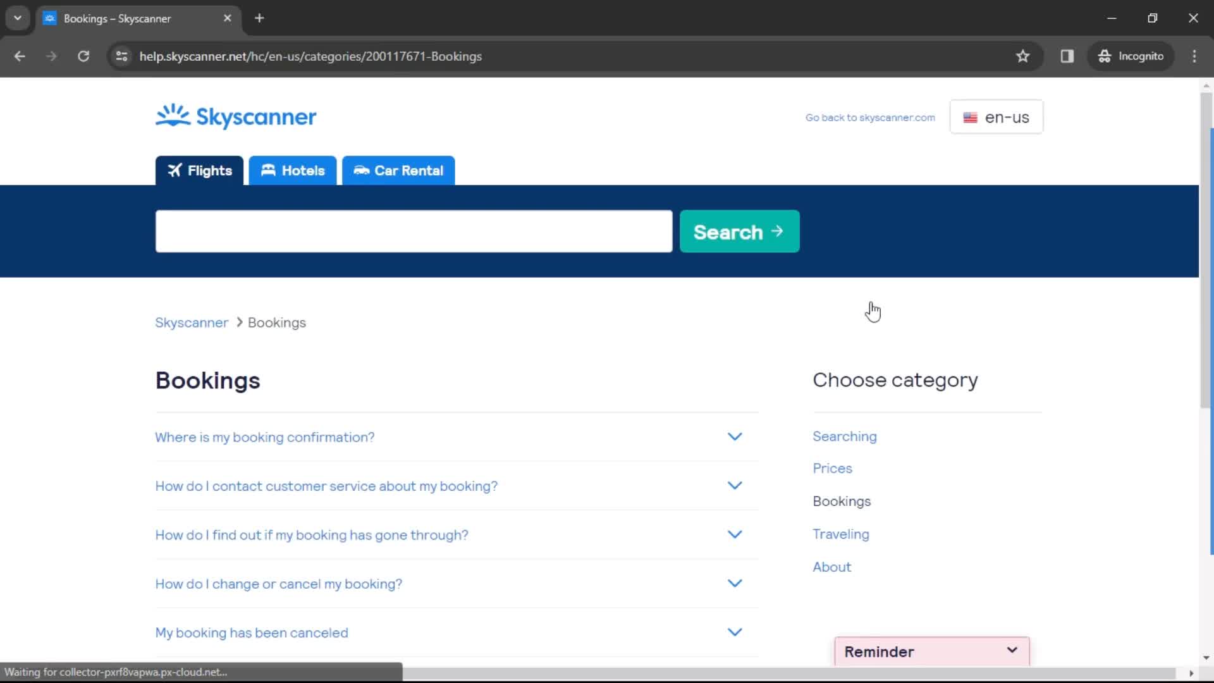
Task: Click the browser extensions icon
Action: [x=1067, y=56]
